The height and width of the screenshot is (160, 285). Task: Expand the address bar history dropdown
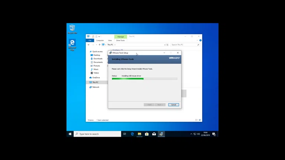point(165,45)
